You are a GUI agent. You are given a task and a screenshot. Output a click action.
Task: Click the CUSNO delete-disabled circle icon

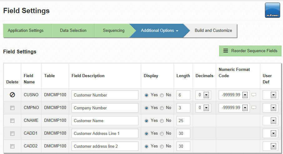(12, 95)
